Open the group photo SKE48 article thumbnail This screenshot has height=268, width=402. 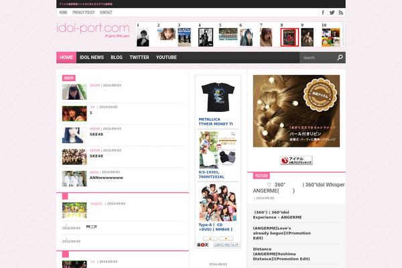(x=74, y=157)
